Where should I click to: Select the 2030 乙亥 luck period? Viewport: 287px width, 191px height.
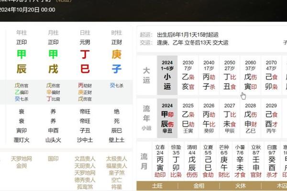click(188, 75)
